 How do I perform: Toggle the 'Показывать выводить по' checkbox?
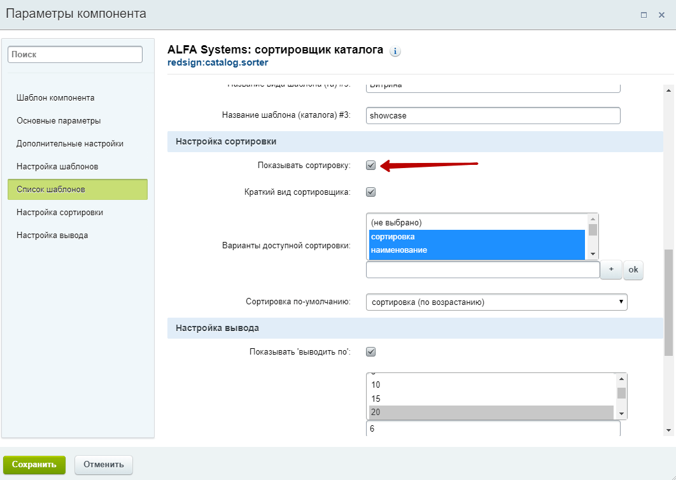pos(370,351)
